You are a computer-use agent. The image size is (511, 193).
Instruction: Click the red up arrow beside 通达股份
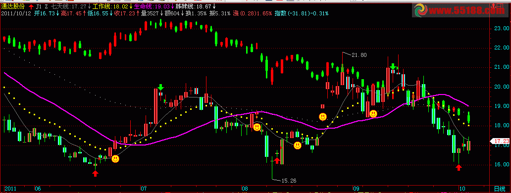click(31, 6)
